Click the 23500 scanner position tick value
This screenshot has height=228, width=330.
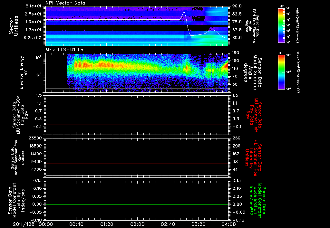pyautogui.click(x=35, y=138)
